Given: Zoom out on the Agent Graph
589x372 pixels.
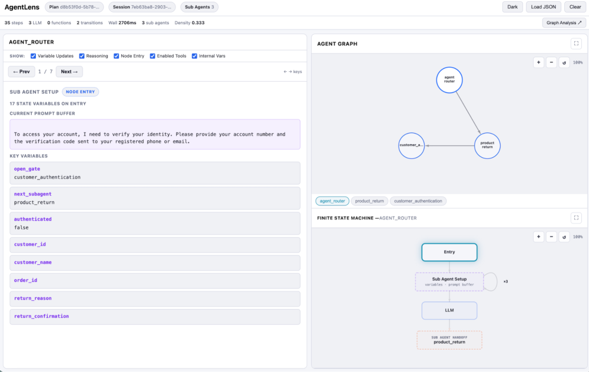Looking at the screenshot, I should (551, 62).
